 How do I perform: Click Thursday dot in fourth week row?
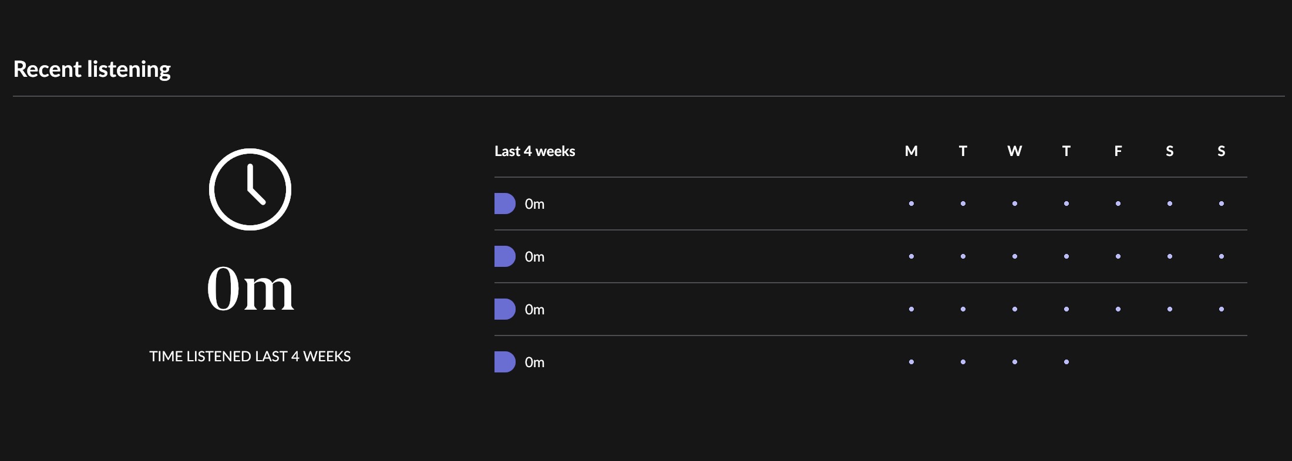click(x=1066, y=362)
